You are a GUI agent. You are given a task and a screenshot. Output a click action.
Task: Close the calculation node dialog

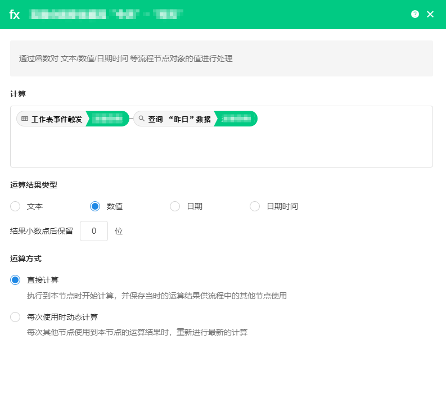[430, 14]
